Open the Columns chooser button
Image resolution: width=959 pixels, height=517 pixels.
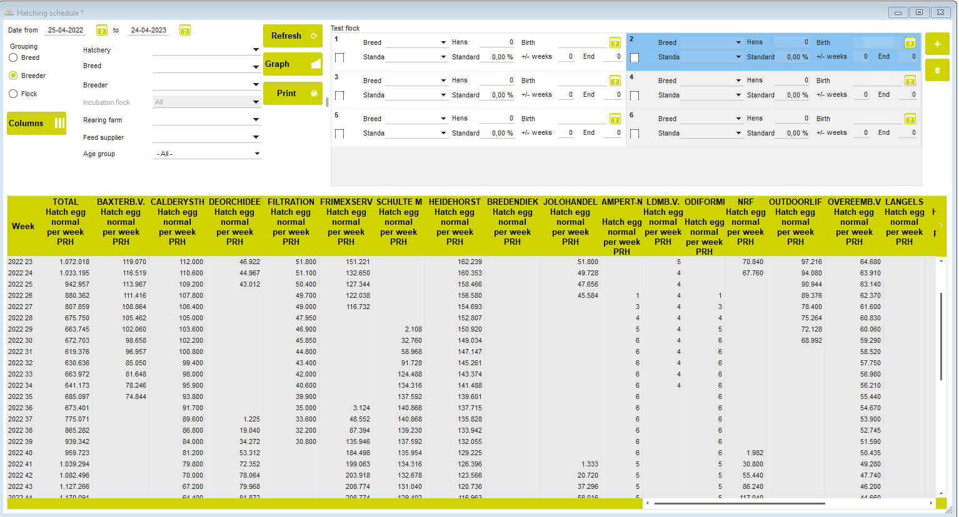pyautogui.click(x=37, y=124)
